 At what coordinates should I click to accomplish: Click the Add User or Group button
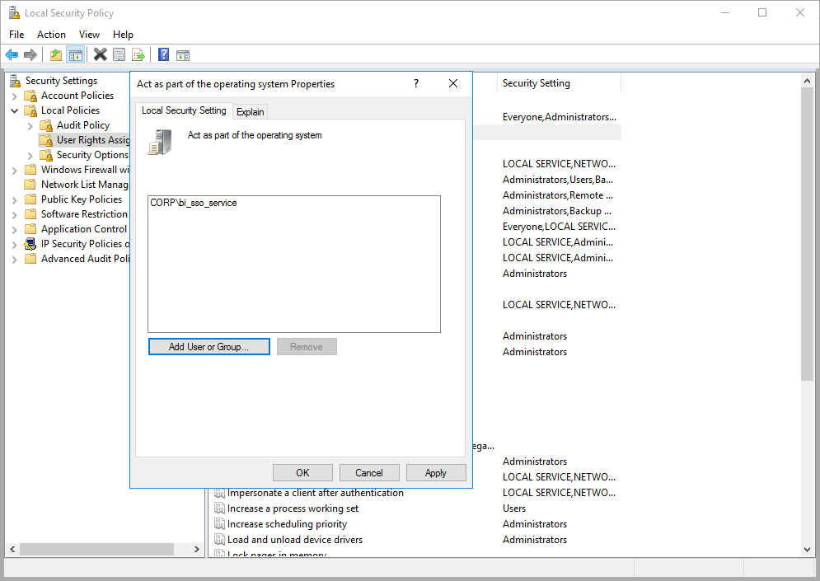[x=209, y=346]
